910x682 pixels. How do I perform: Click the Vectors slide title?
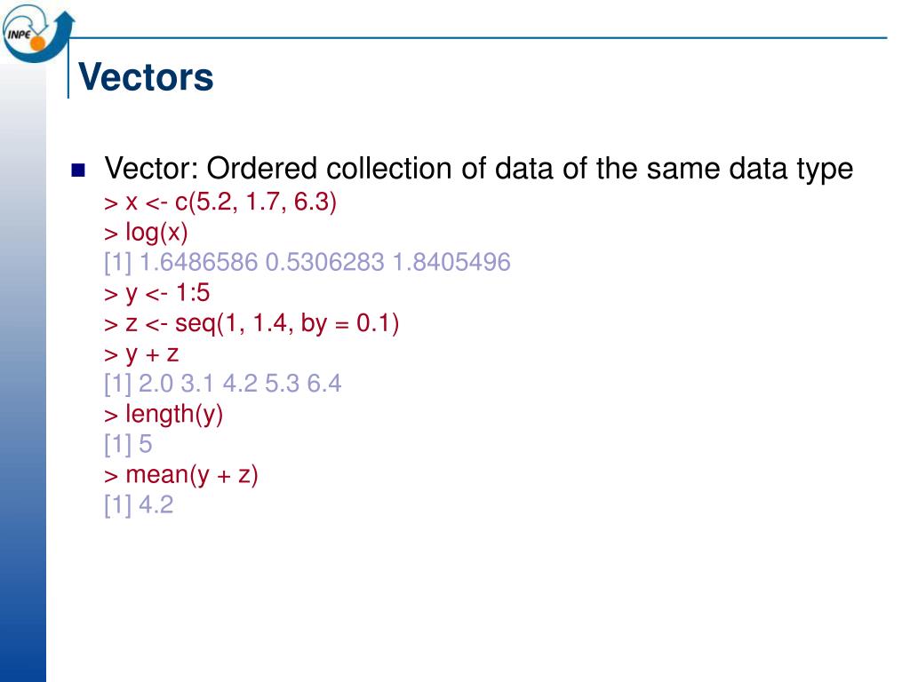pos(146,77)
